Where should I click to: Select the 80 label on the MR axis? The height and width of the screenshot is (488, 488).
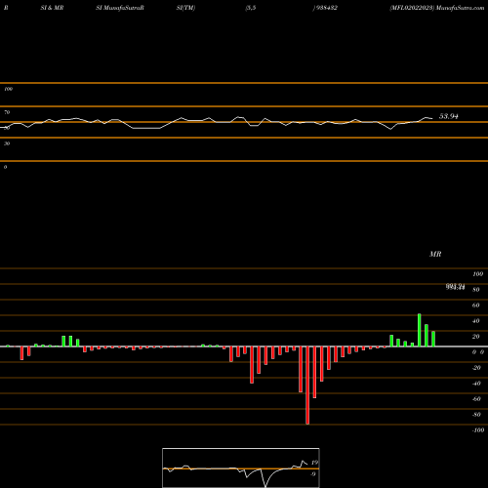point(476,290)
